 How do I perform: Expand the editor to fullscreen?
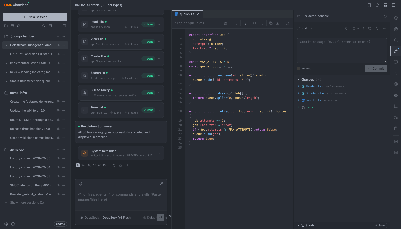pos(287,23)
